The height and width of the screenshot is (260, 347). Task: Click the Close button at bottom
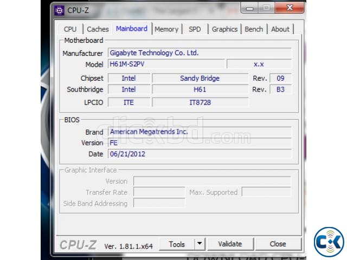point(278,244)
